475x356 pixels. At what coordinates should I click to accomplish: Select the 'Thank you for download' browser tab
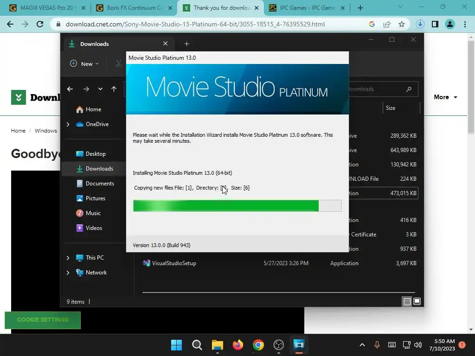221,8
